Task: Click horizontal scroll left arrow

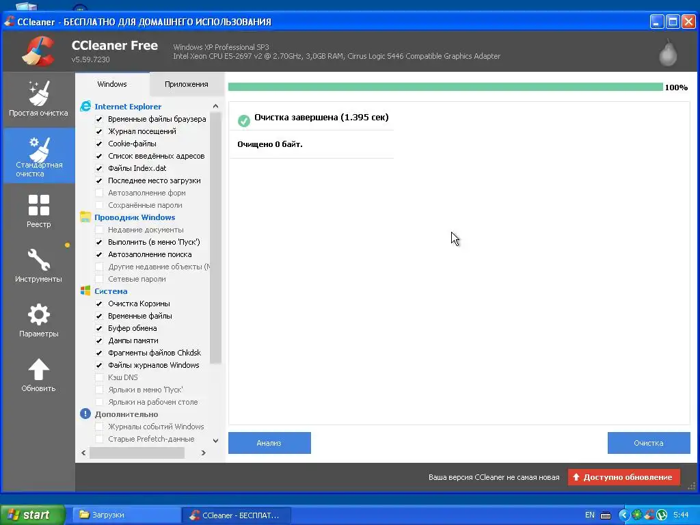Action: (x=83, y=453)
